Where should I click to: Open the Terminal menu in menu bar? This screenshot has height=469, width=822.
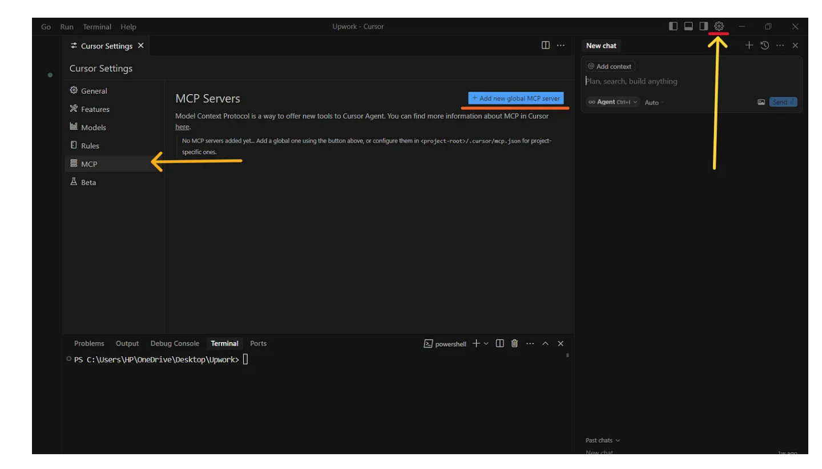tap(97, 27)
